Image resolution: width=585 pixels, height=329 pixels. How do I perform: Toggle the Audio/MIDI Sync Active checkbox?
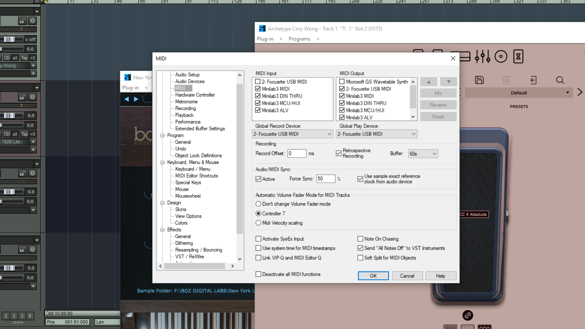[x=258, y=179]
